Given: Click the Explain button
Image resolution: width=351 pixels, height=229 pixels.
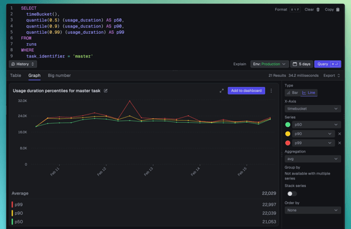Looking at the screenshot, I should [x=239, y=64].
